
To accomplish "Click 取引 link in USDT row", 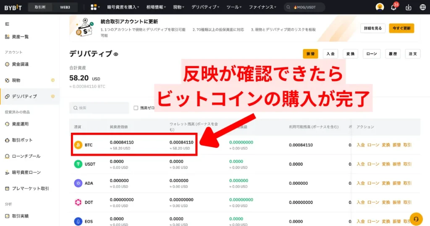I will tap(407, 164).
